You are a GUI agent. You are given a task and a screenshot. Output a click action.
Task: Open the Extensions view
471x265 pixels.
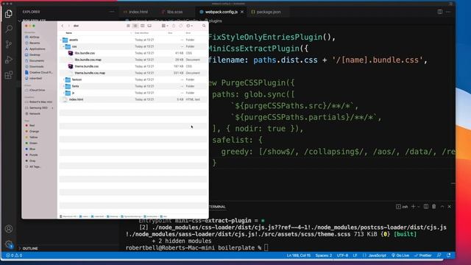coord(9,74)
